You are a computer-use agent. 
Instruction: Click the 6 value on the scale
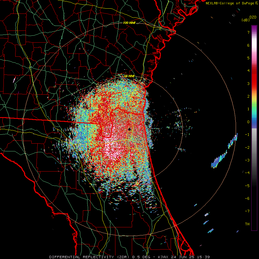pos(248,45)
